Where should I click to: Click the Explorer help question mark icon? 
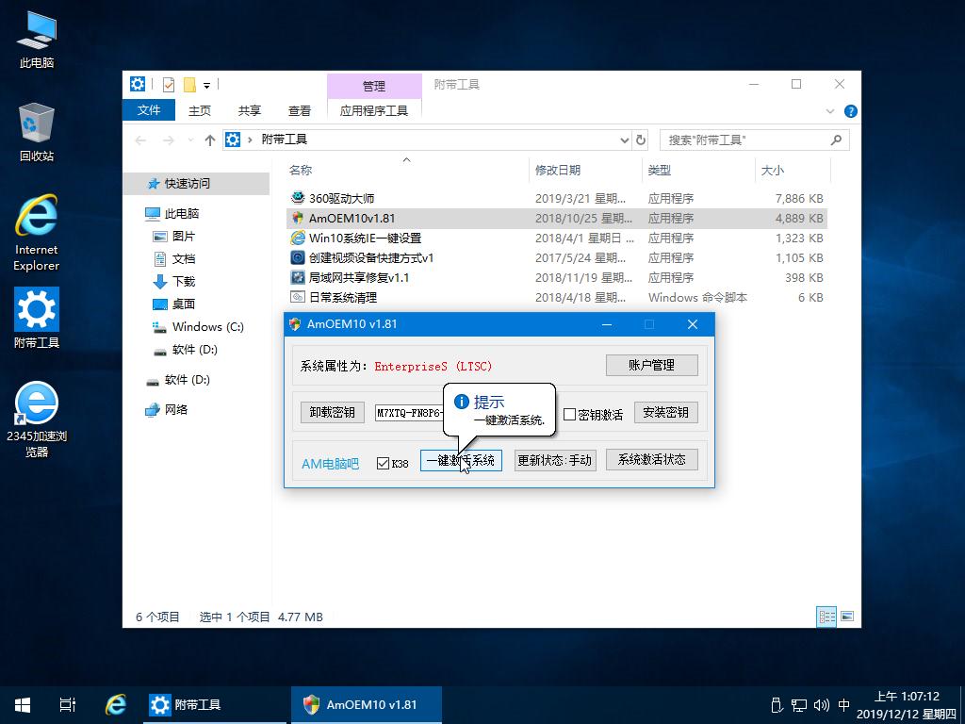(851, 111)
